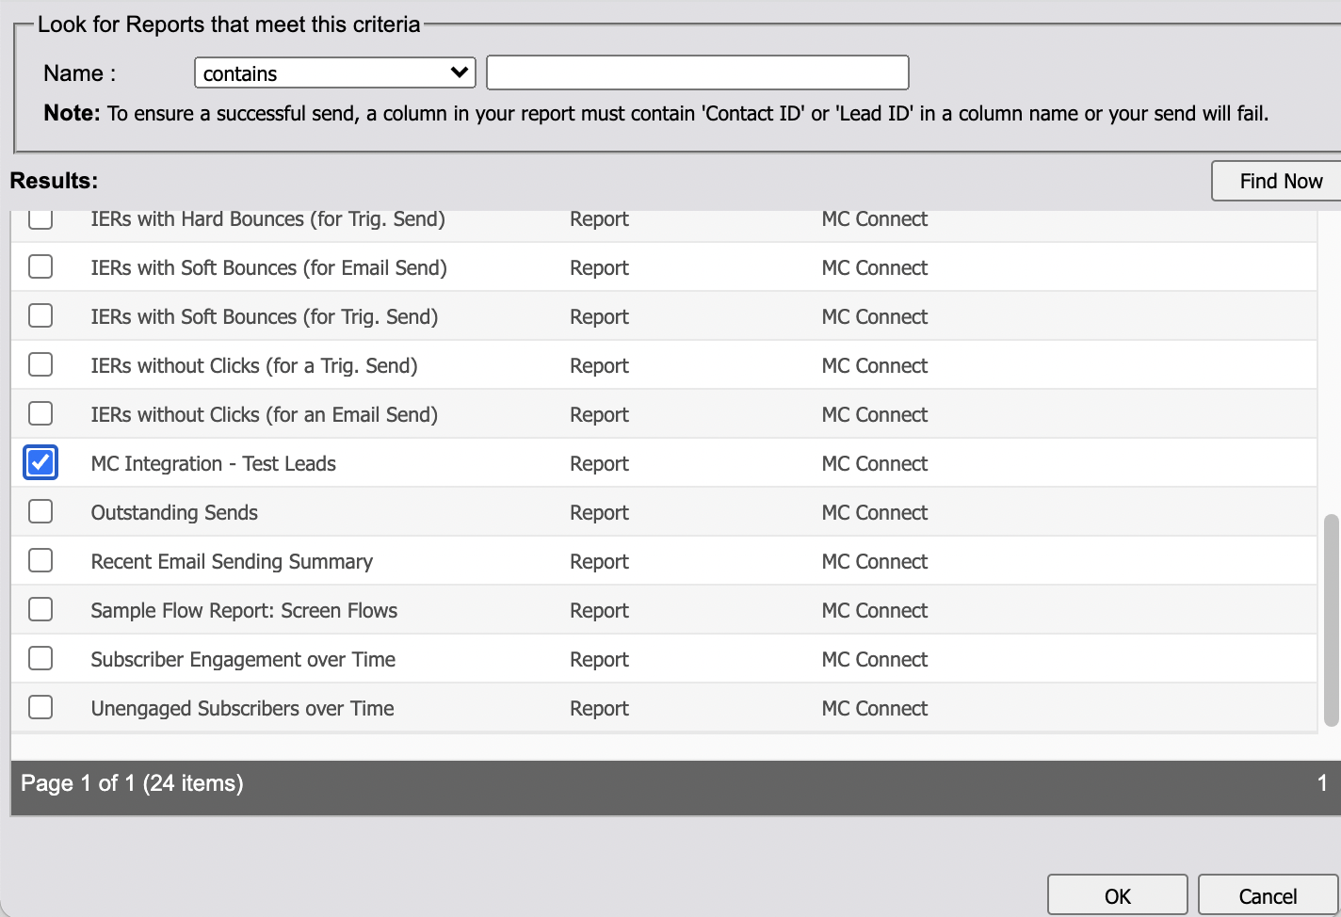Check IERs with Soft Bounces (for Trig. Send)
Screen dimensions: 1341x917
(40, 315)
